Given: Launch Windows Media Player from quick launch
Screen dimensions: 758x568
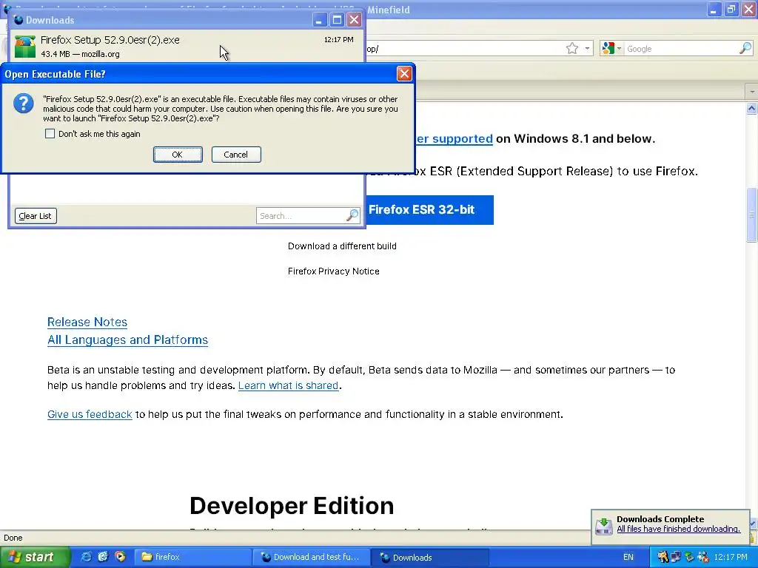Looking at the screenshot, I should [120, 557].
